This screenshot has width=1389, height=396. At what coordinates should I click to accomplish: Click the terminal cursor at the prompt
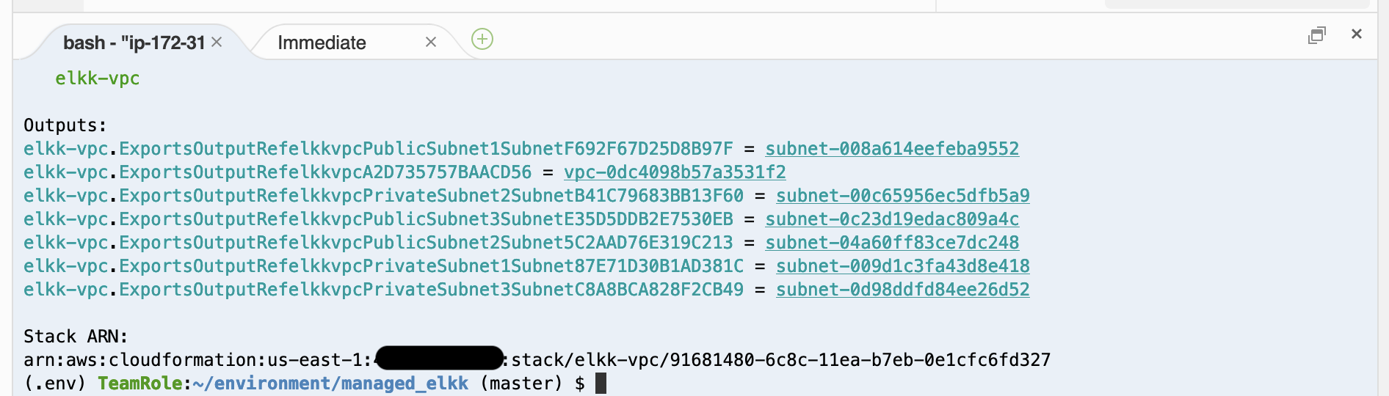point(601,384)
